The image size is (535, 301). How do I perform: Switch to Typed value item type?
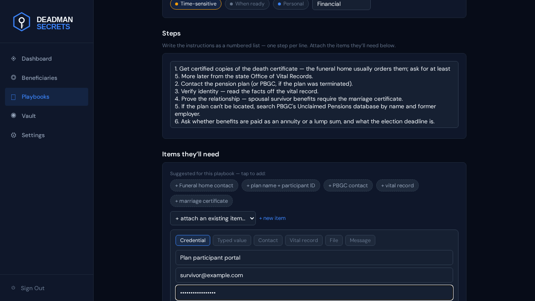(232, 240)
